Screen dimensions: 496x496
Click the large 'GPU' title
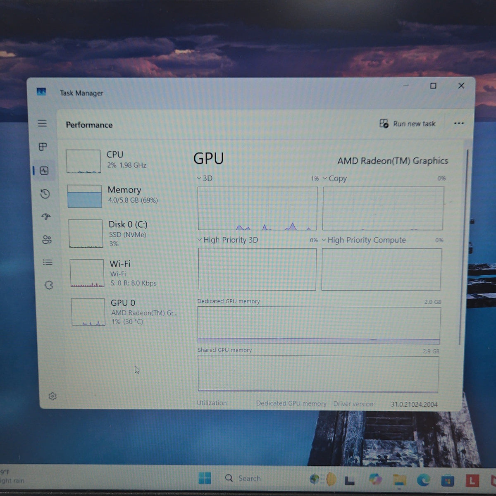pos(208,159)
